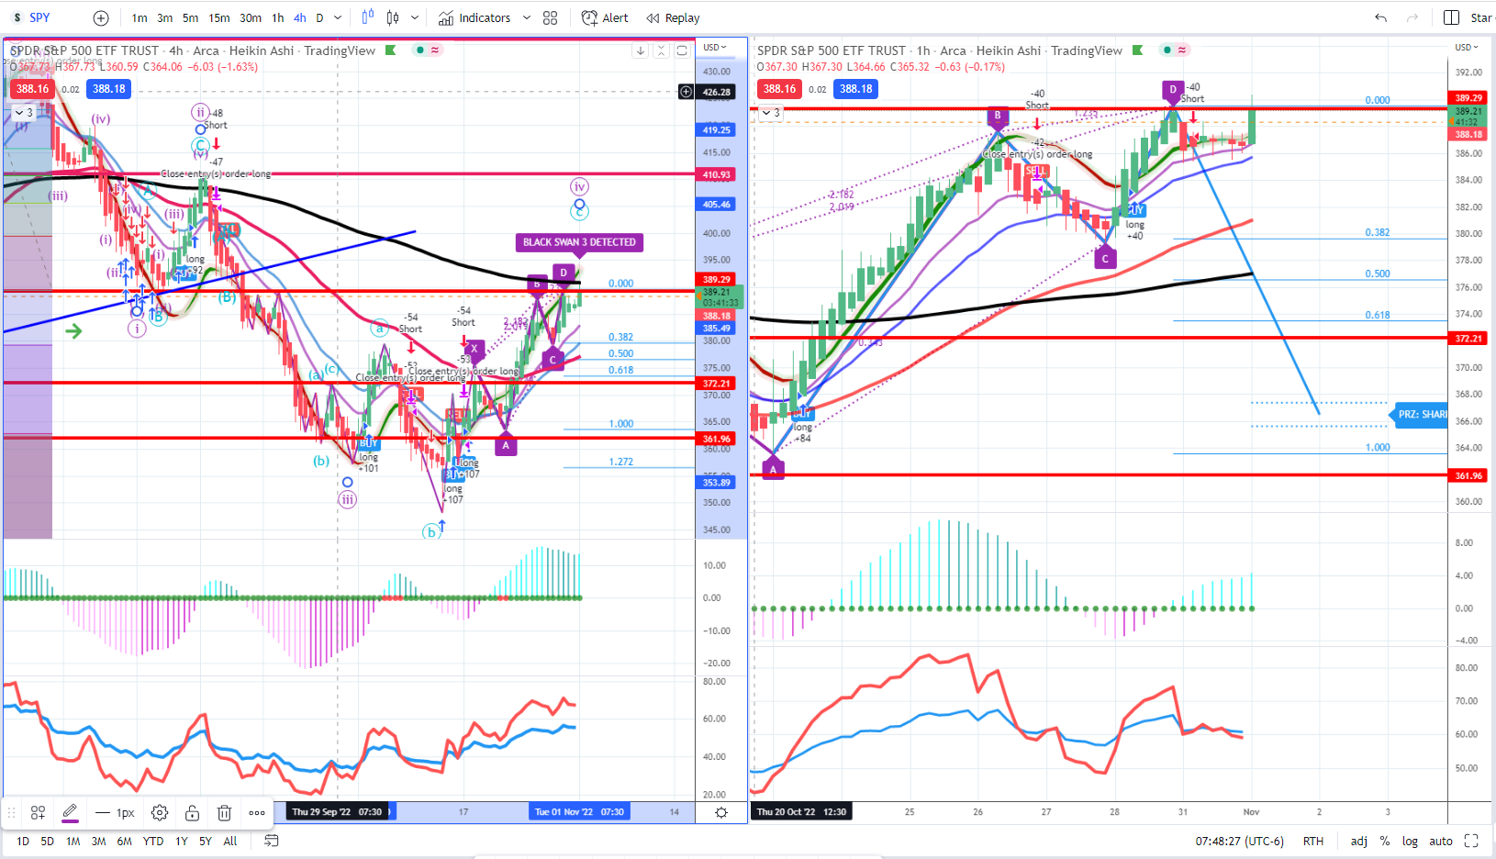Click the red 388.16 sell button on 1h chart
Image resolution: width=1496 pixels, height=859 pixels.
click(x=779, y=89)
